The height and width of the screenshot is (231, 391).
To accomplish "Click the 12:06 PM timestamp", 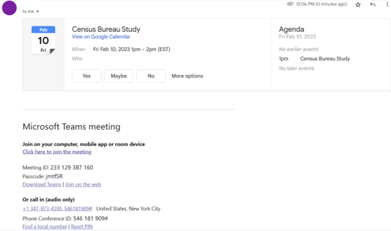I will click(321, 4).
